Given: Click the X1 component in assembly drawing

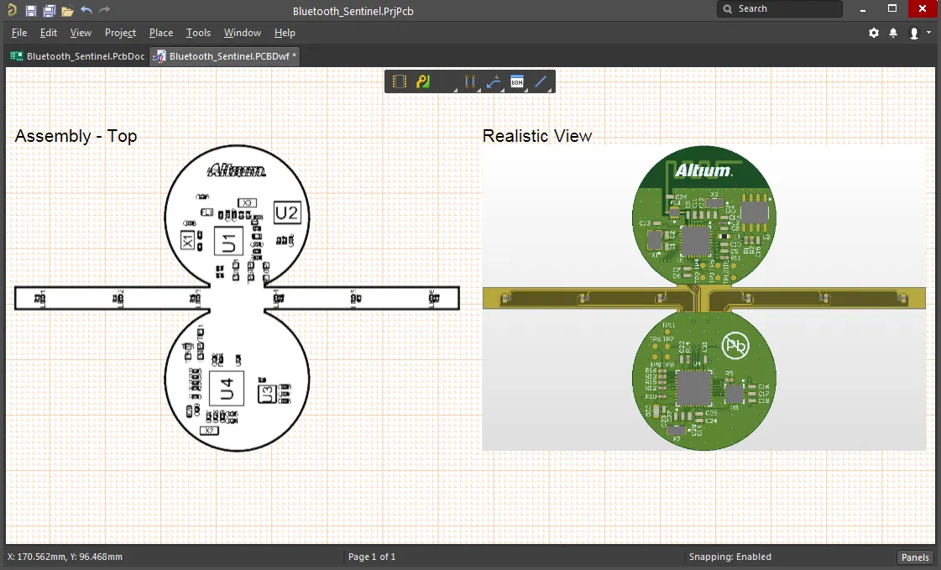Looking at the screenshot, I should pyautogui.click(x=188, y=241).
